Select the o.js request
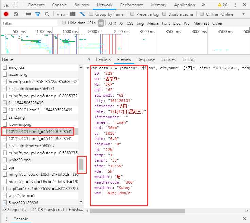 (x=39, y=167)
